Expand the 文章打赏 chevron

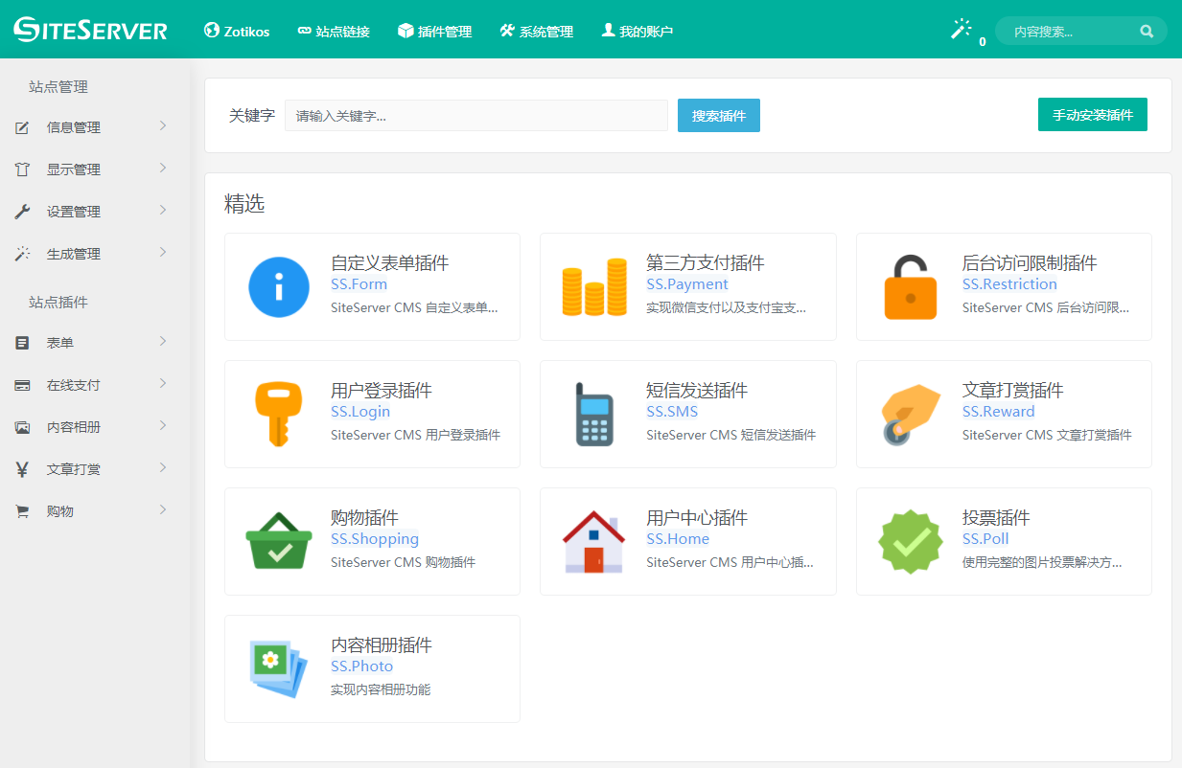tap(163, 467)
